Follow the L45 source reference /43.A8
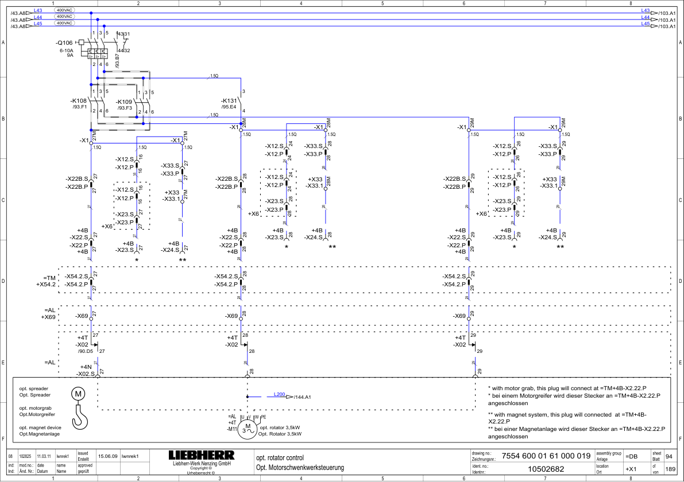This screenshot has width=684, height=482. pyautogui.click(x=18, y=26)
